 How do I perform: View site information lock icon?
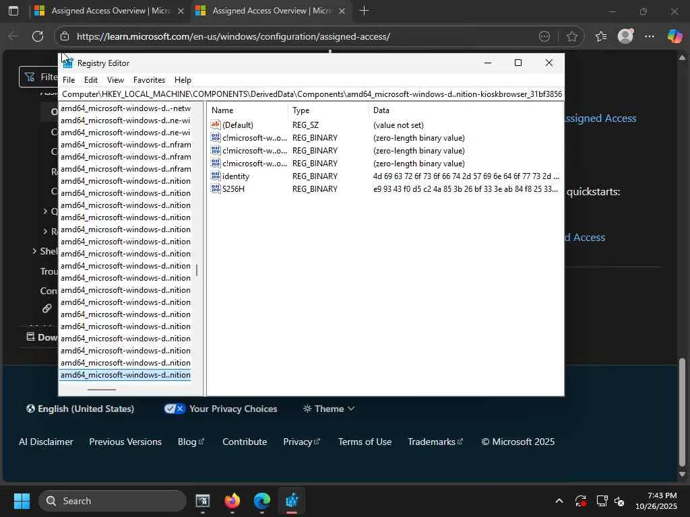coord(65,36)
